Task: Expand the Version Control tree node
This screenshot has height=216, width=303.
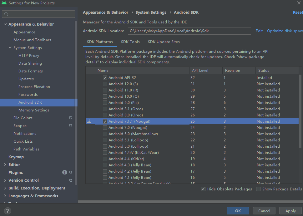Action: coord(5,180)
